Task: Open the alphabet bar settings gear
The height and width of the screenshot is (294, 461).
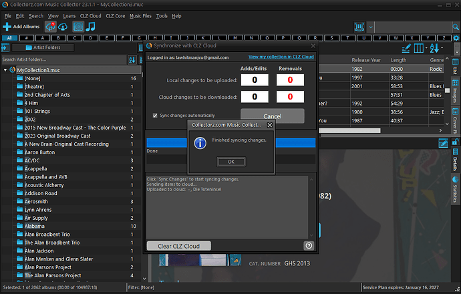Action: (x=456, y=38)
